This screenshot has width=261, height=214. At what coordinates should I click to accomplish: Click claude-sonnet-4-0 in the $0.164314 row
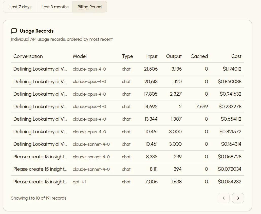pos(91,144)
